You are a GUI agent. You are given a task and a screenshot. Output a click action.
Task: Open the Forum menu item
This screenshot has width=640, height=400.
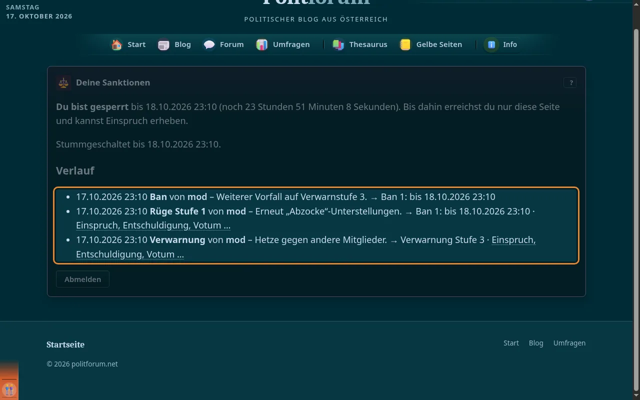(223, 44)
